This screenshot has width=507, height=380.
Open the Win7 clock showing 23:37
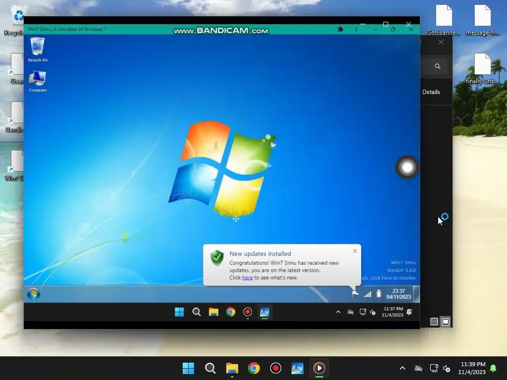[399, 294]
